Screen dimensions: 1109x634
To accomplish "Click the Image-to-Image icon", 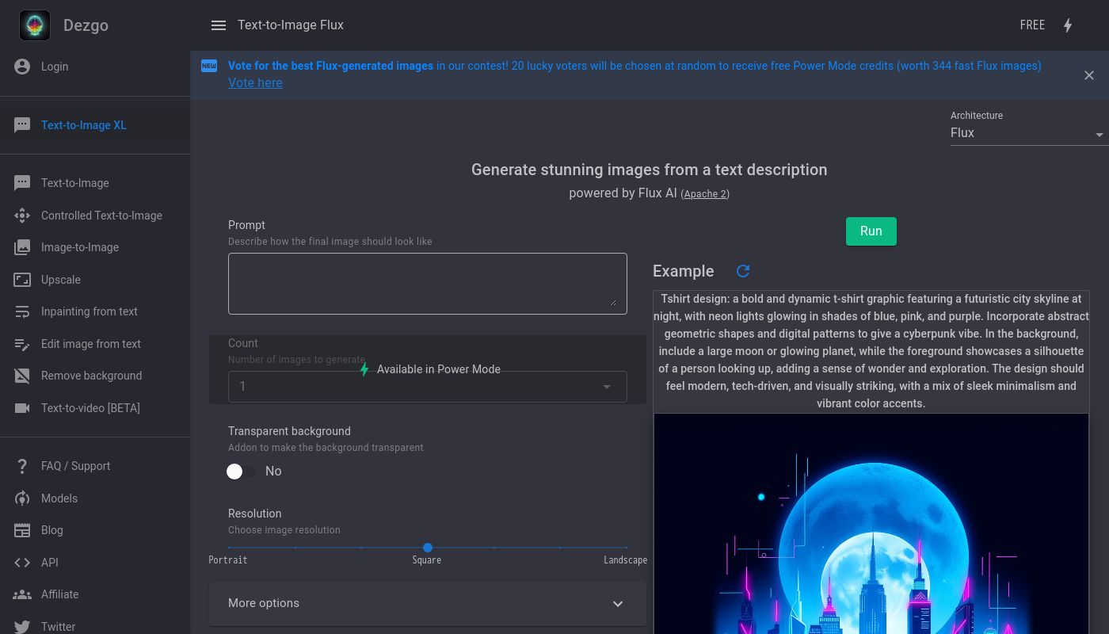I will (22, 247).
